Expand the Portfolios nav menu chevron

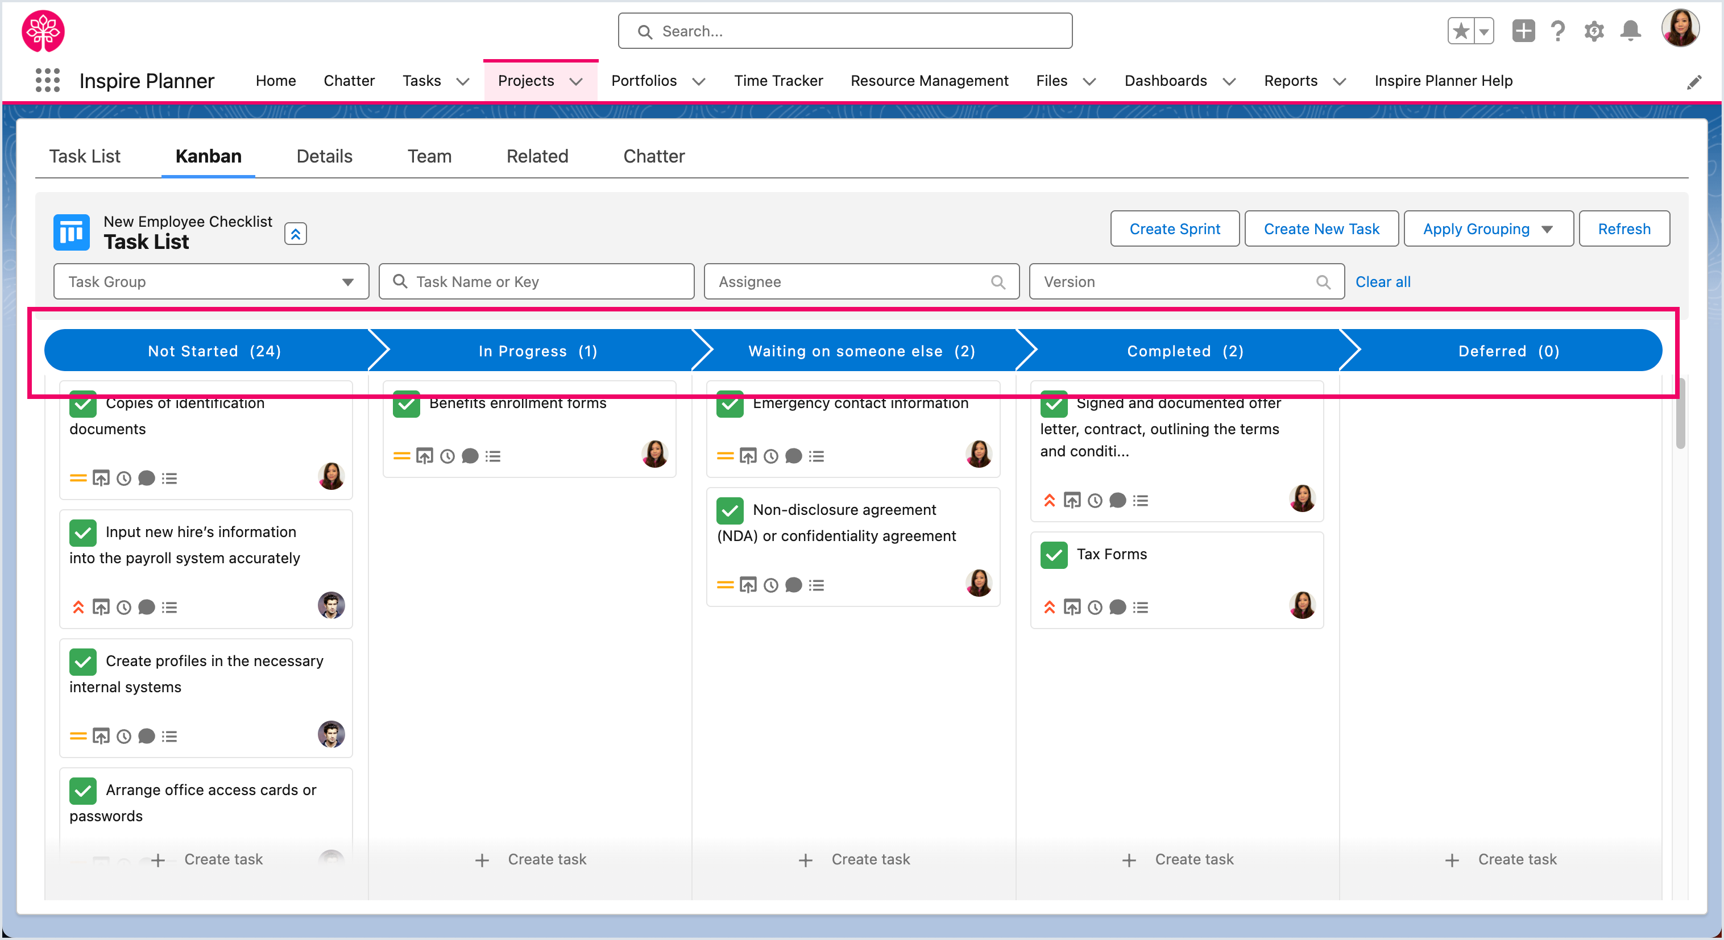(699, 82)
